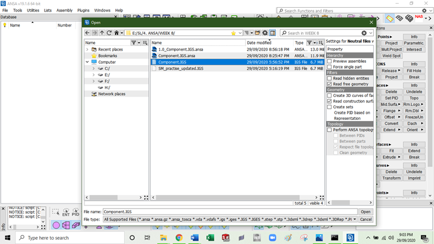Click the Open button
434x244 pixels.
click(x=365, y=211)
